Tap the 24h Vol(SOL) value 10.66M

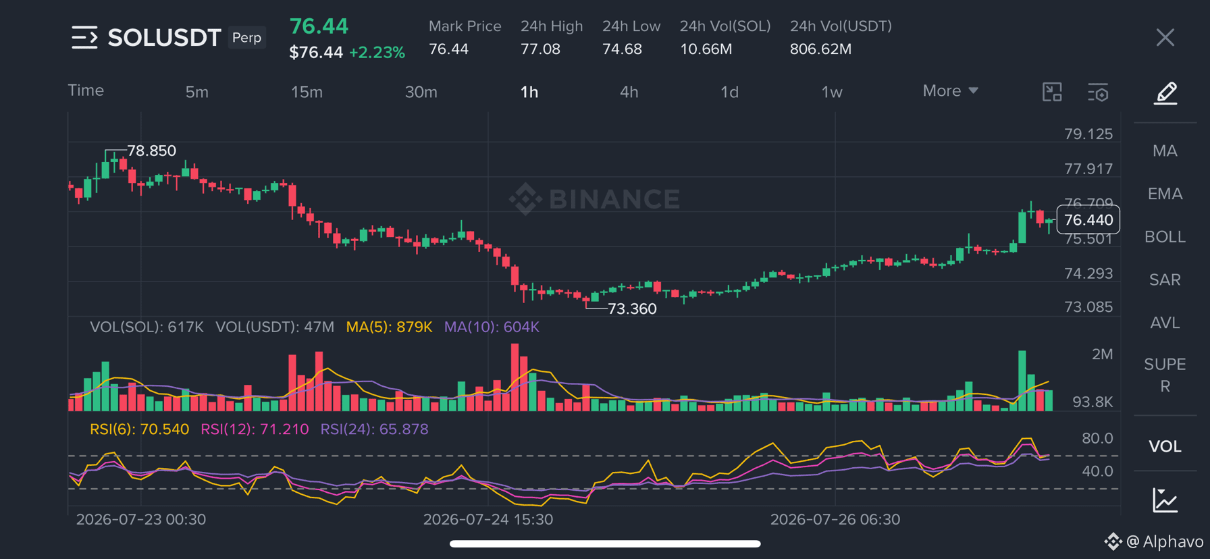706,49
